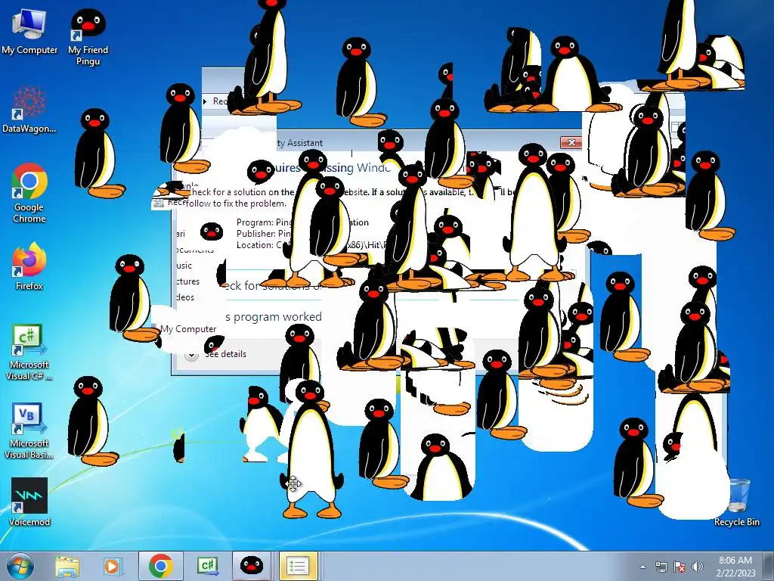Select My Computer in Explorer sidebar
Screen dimensions: 774x581
coord(188,329)
